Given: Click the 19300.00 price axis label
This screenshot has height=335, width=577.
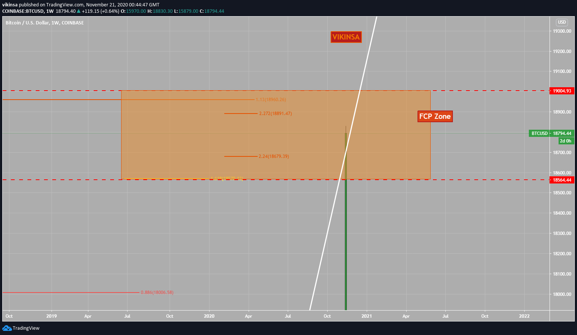Looking at the screenshot, I should pyautogui.click(x=562, y=31).
